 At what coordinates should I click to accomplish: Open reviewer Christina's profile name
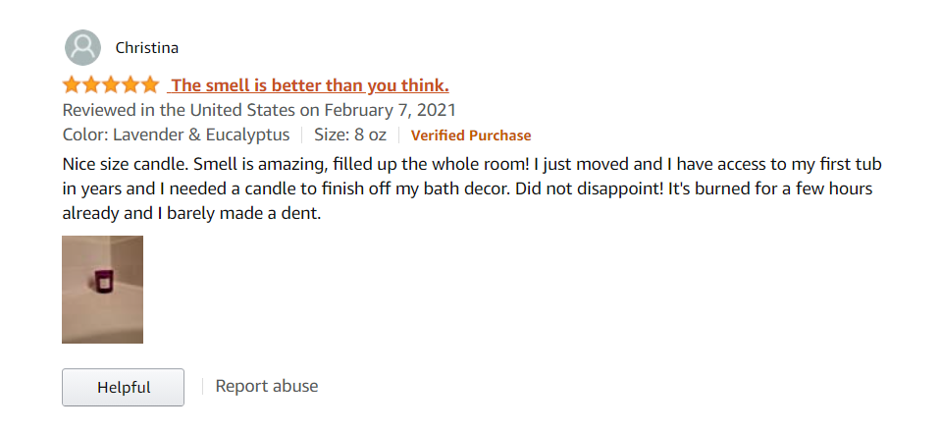coord(146,47)
